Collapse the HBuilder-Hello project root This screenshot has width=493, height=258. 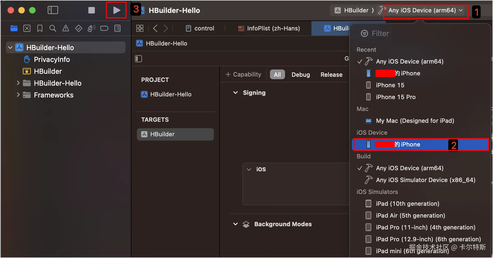tap(10, 48)
